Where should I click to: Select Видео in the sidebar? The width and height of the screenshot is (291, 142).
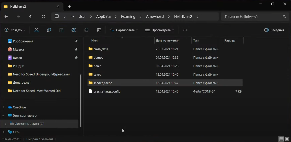17,58
